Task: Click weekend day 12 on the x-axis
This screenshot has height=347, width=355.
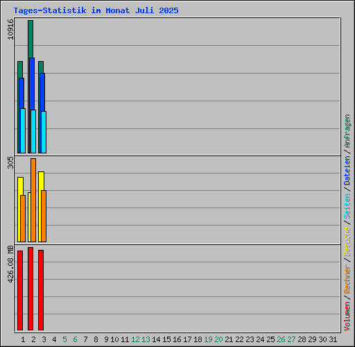Action: click(x=135, y=339)
